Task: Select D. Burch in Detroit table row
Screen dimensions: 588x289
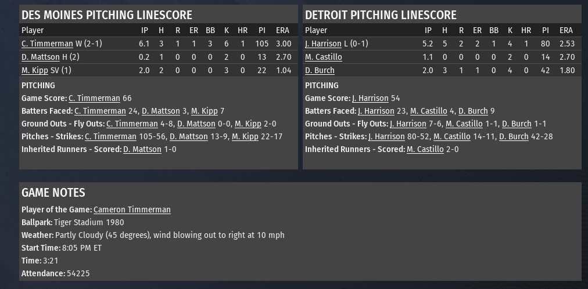Action: (x=320, y=70)
